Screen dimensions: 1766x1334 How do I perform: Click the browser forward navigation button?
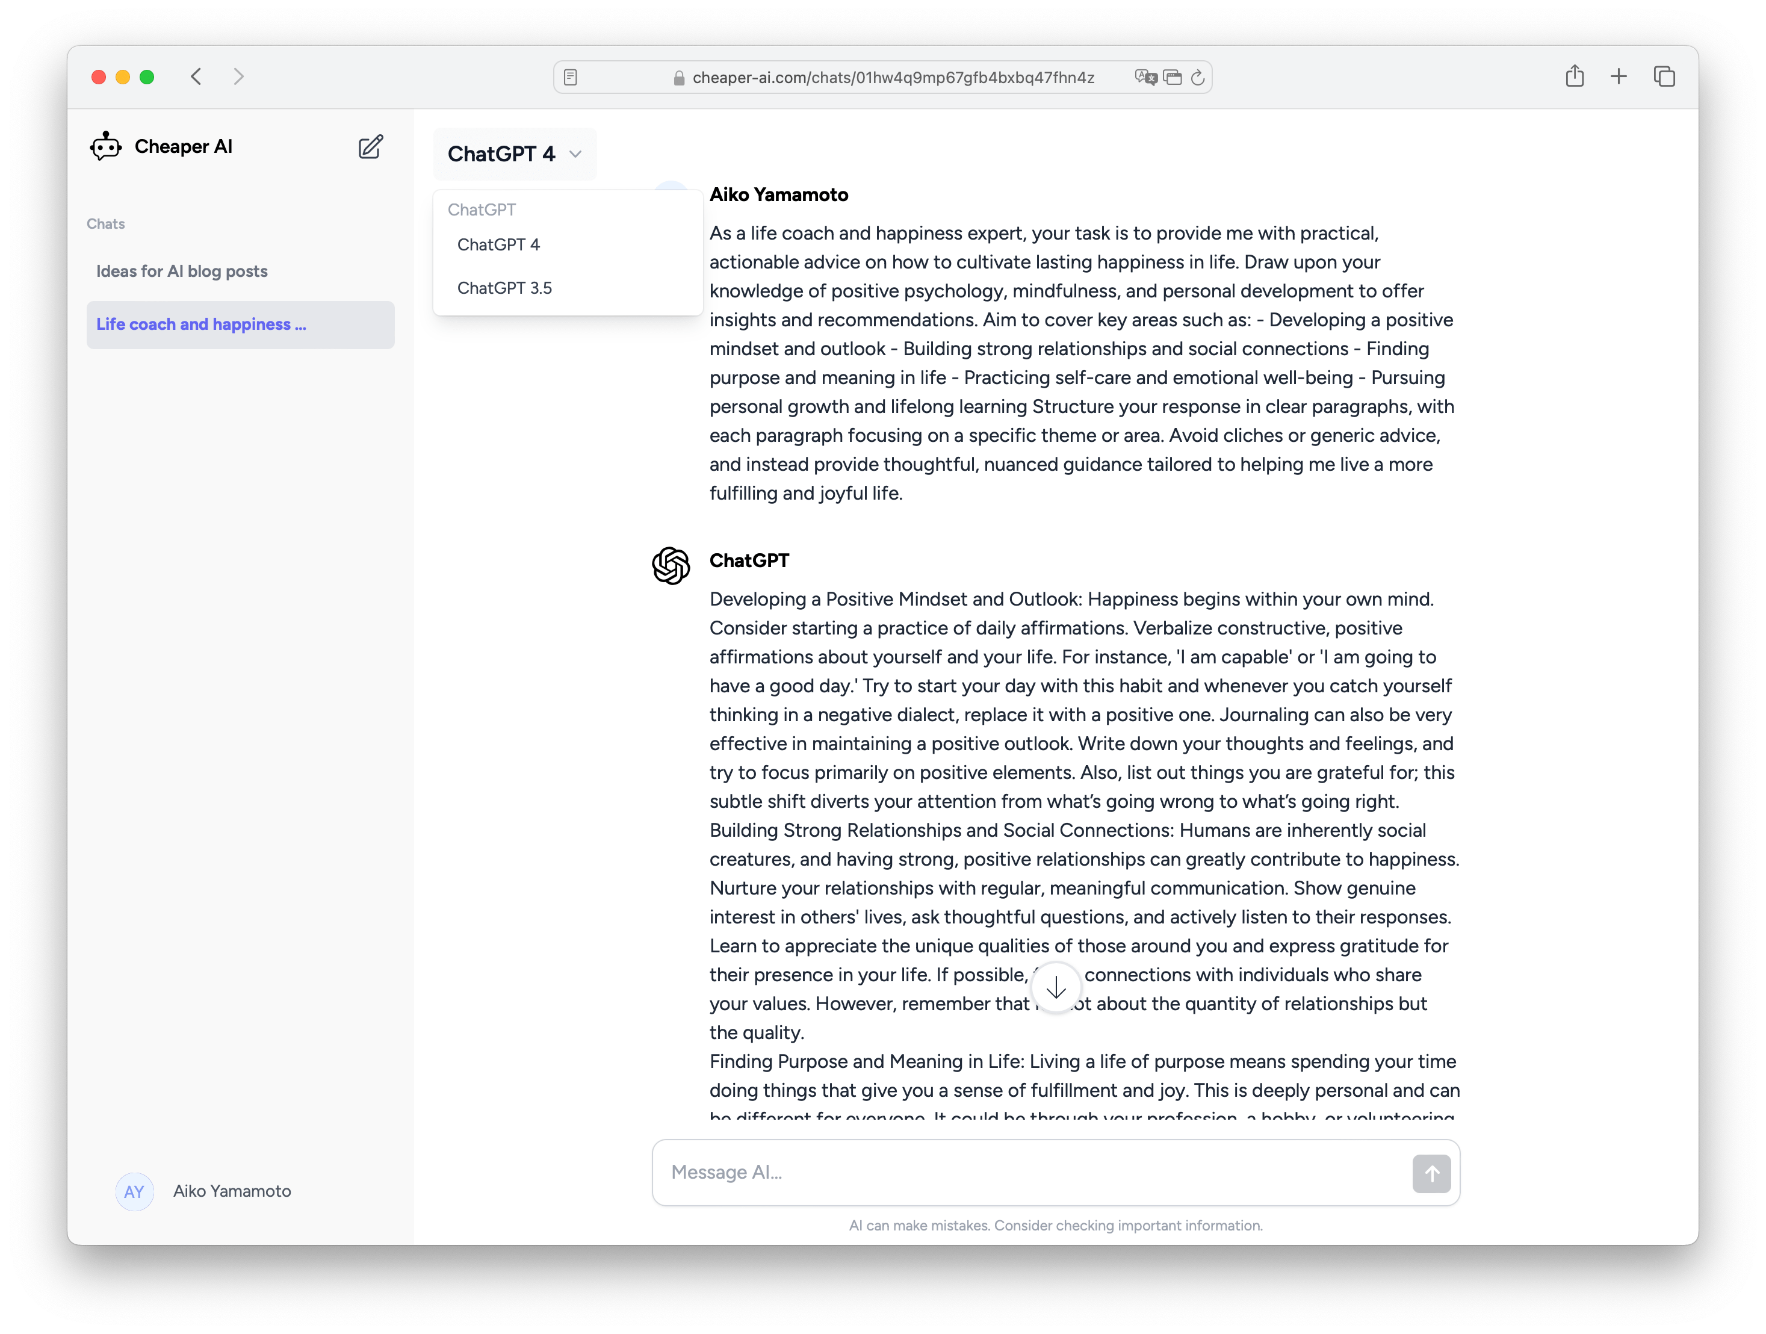point(238,77)
